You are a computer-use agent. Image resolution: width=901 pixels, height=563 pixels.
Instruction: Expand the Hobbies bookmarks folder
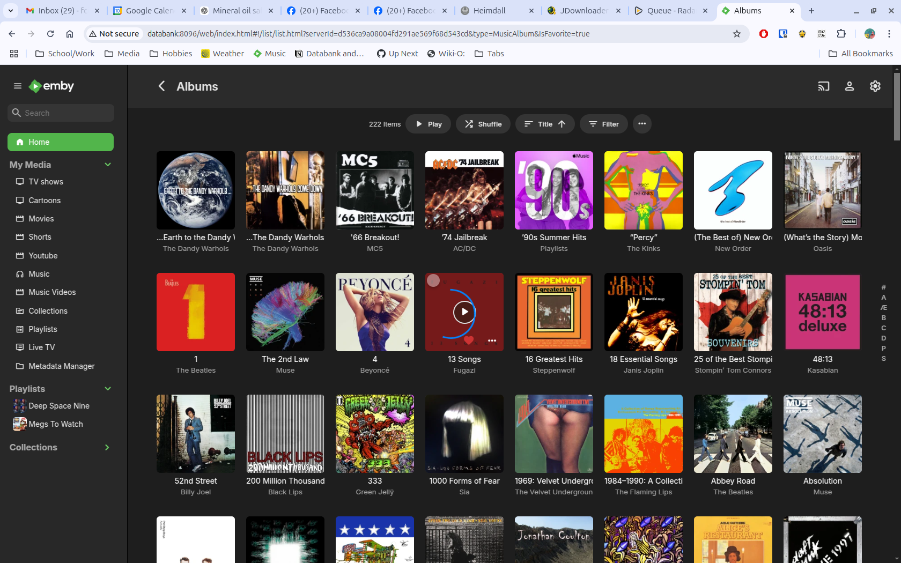[171, 54]
